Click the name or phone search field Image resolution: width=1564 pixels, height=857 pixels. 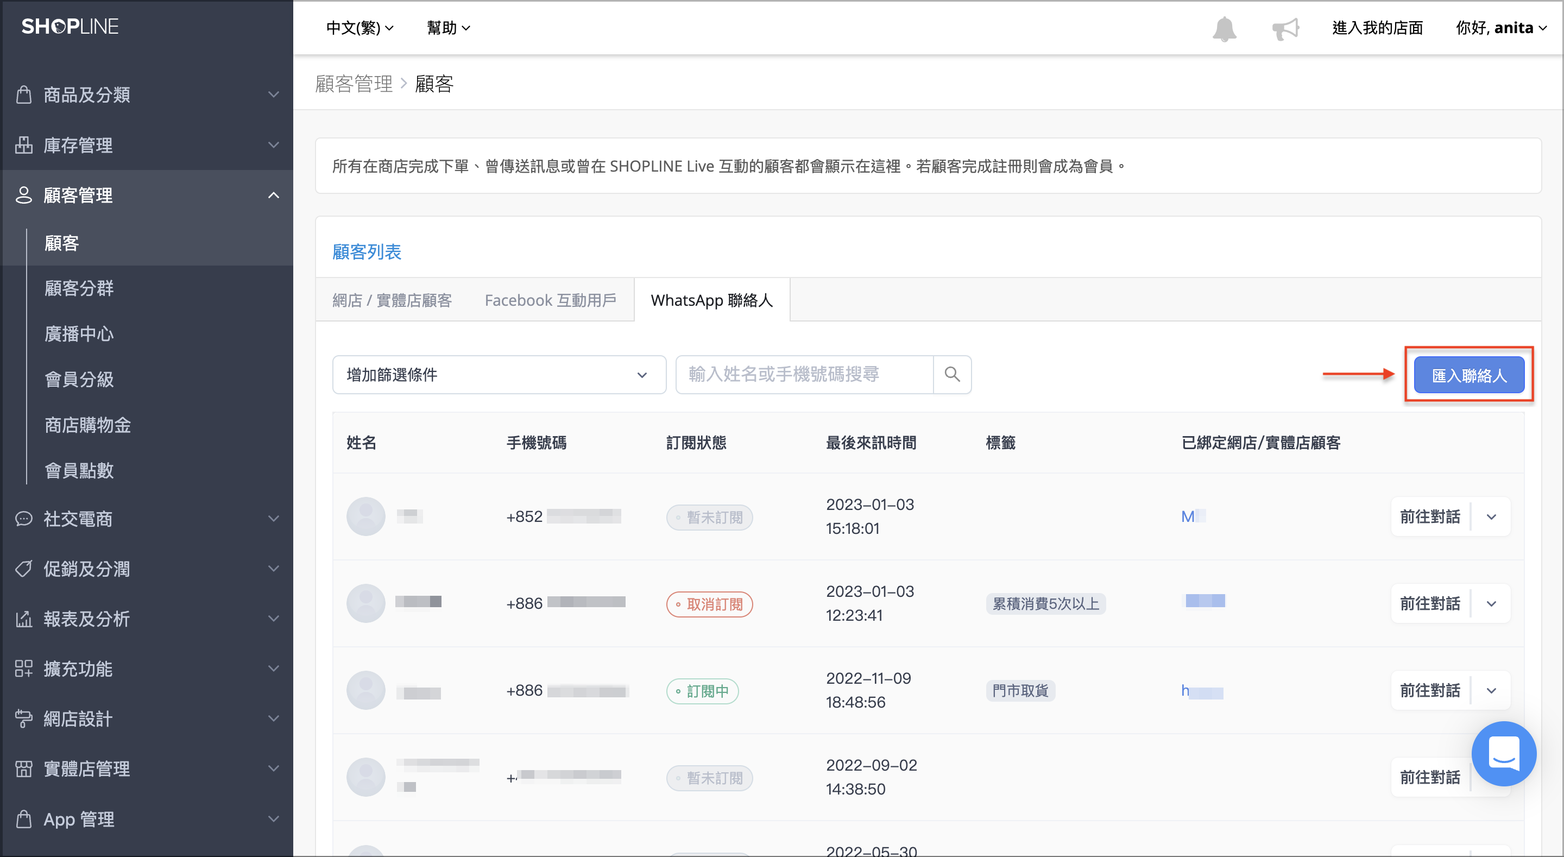click(804, 375)
